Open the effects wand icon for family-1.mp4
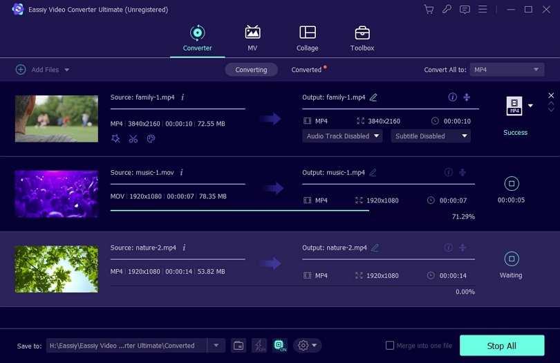The image size is (560, 363). pos(115,139)
